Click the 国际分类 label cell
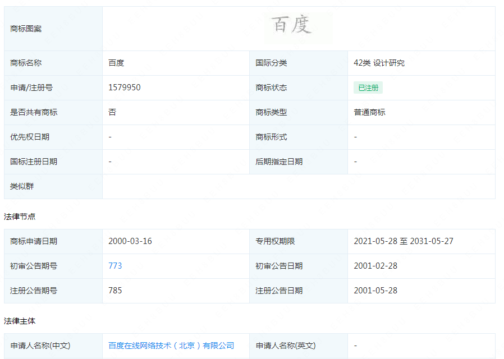 coord(299,63)
